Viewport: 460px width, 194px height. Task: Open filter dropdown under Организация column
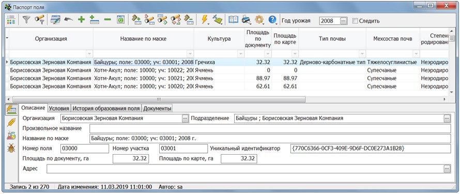[x=89, y=54]
